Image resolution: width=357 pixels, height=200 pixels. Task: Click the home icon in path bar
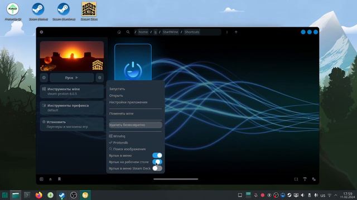click(x=119, y=32)
